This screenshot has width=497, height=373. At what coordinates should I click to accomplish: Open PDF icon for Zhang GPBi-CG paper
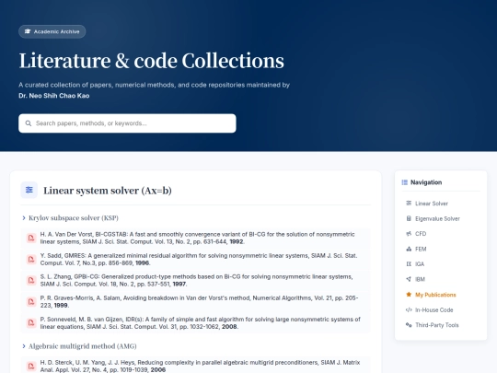pos(31,280)
